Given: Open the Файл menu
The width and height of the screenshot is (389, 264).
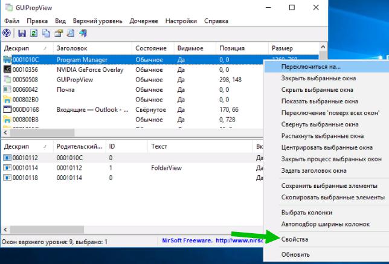Looking at the screenshot, I should click(x=11, y=21).
